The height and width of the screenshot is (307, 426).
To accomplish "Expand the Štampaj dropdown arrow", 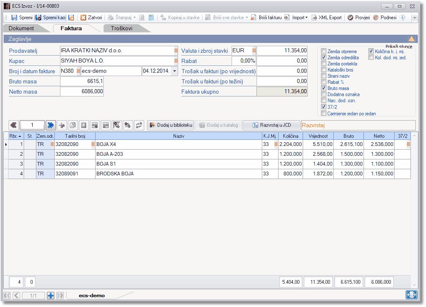I will [134, 18].
